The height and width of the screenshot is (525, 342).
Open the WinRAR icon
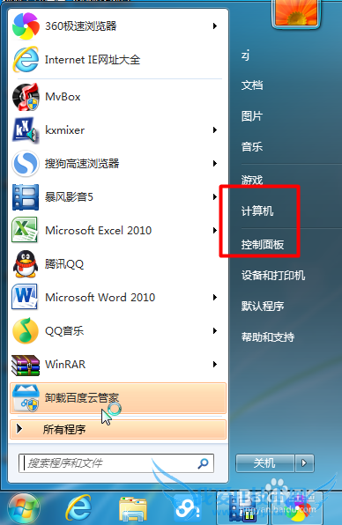coord(26,365)
